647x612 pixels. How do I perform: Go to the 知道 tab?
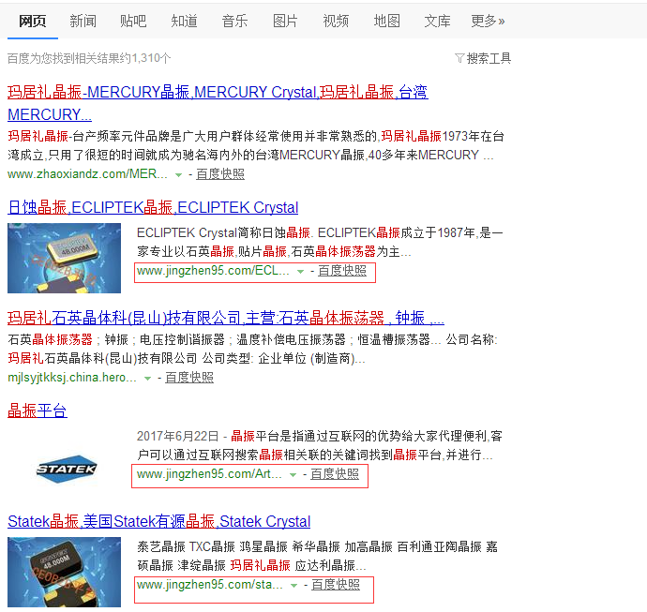click(184, 21)
